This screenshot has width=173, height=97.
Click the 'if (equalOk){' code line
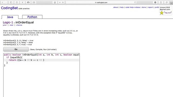14,57
